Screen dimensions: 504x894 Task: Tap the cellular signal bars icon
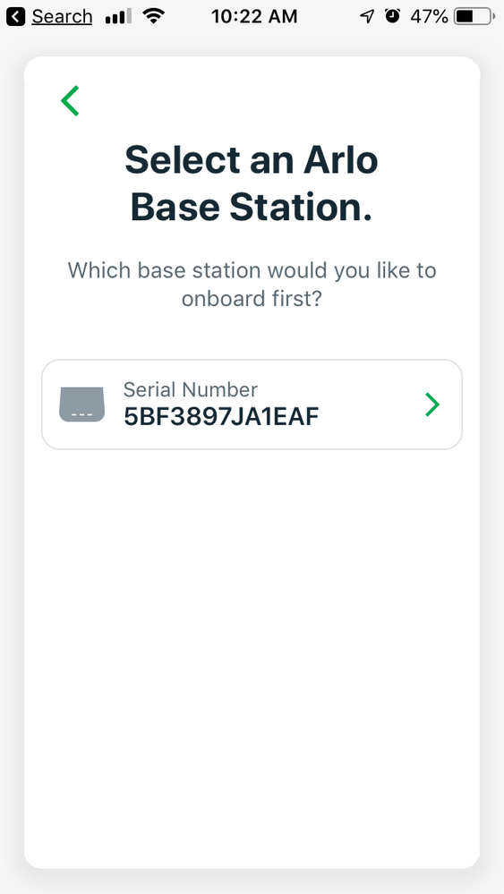point(118,16)
